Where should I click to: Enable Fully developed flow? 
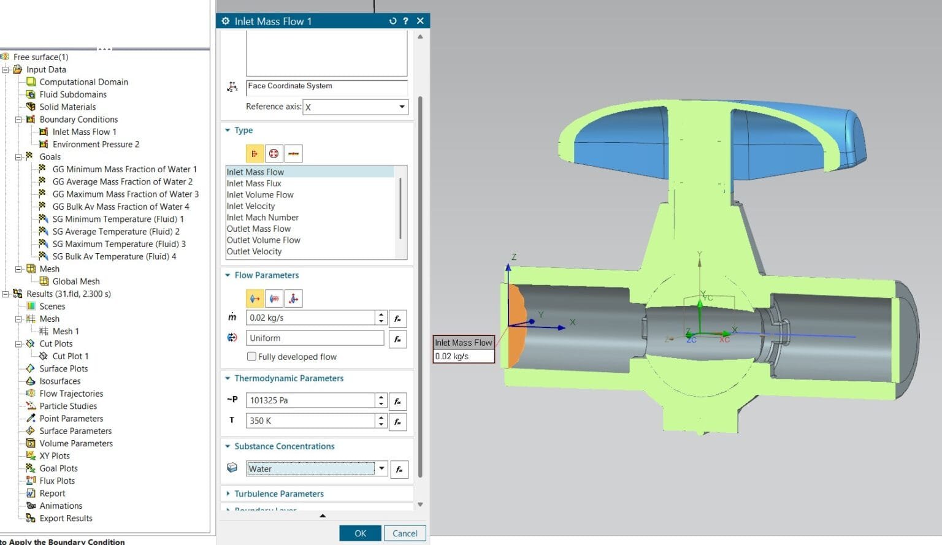click(x=251, y=356)
